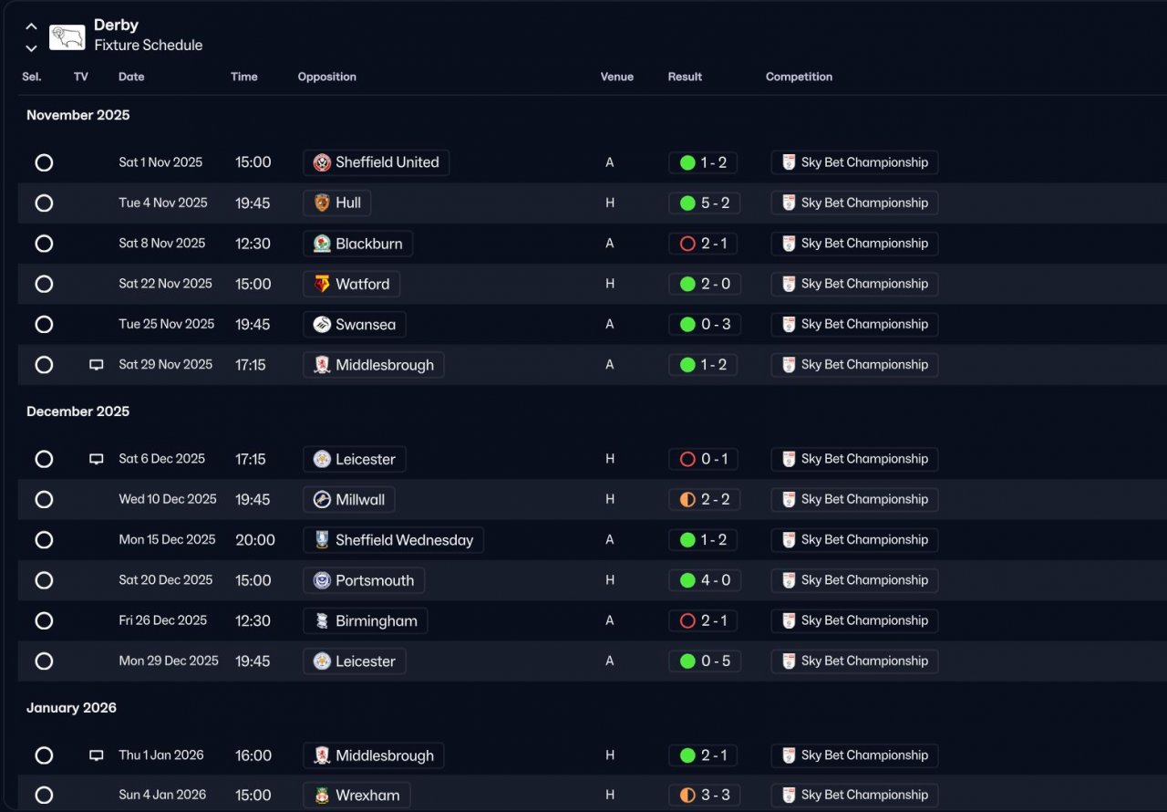Screen dimensions: 1167x812
Task: Open the 5 - 2 result against Hull
Action: point(704,203)
